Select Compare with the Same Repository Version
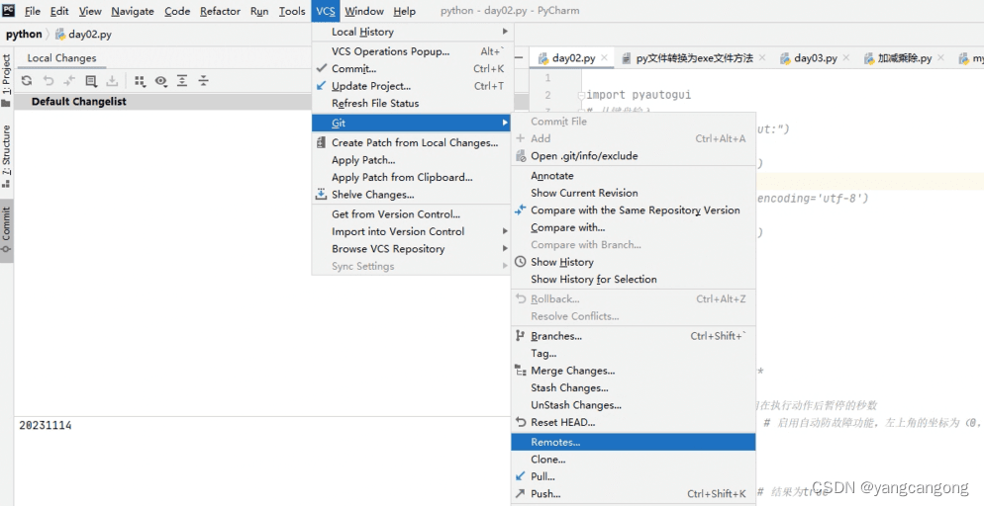984x506 pixels. [634, 211]
